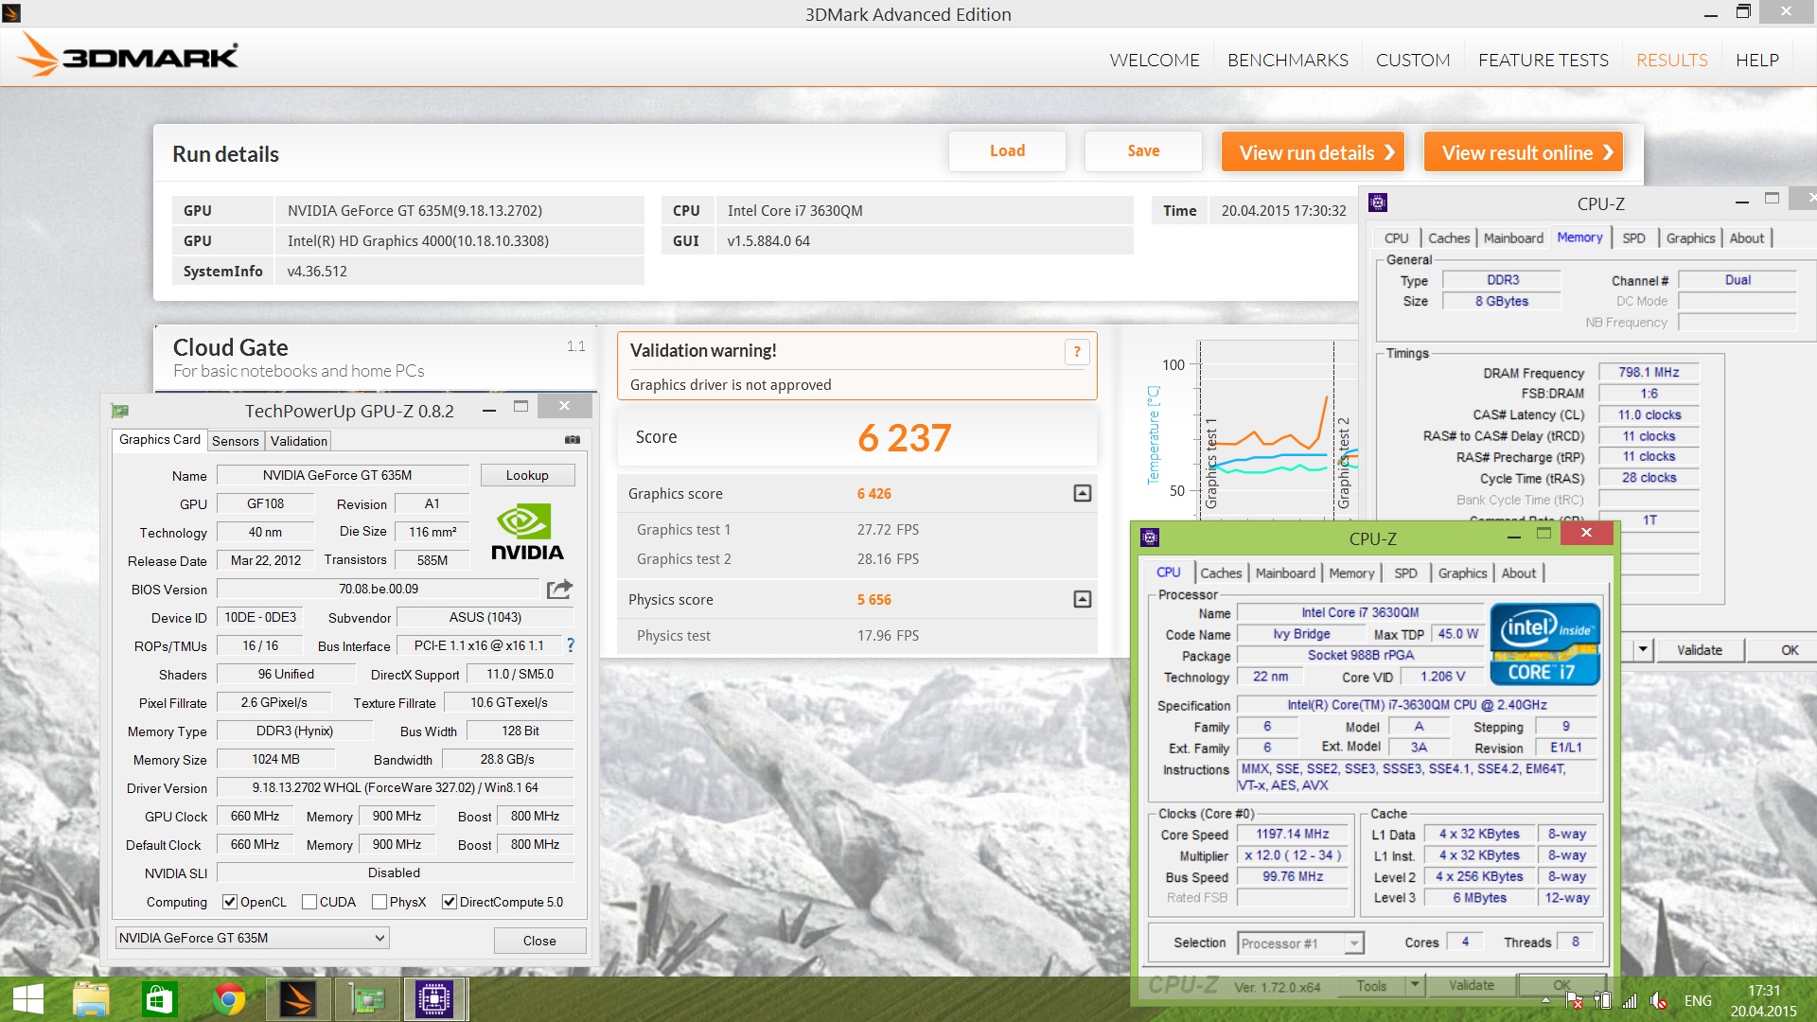Switch to Caches tab in front CPU-Z
The image size is (1817, 1022).
[x=1221, y=573]
